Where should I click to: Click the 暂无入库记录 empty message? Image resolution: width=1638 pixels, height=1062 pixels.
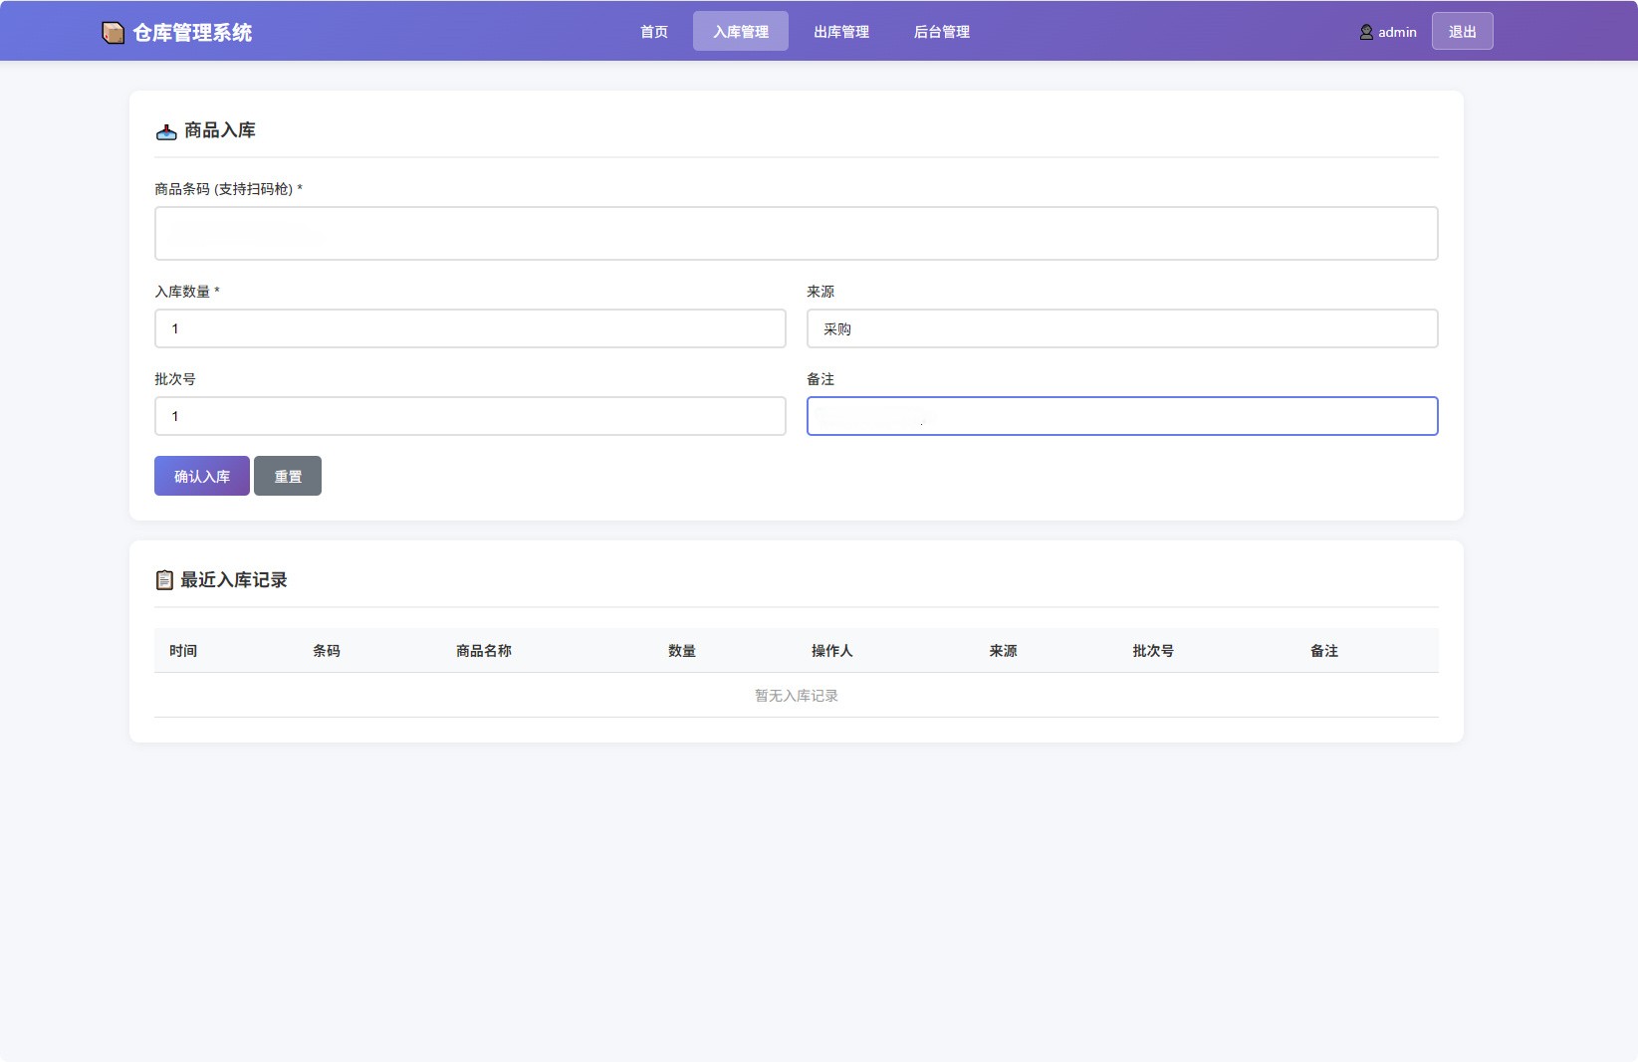[x=797, y=696]
